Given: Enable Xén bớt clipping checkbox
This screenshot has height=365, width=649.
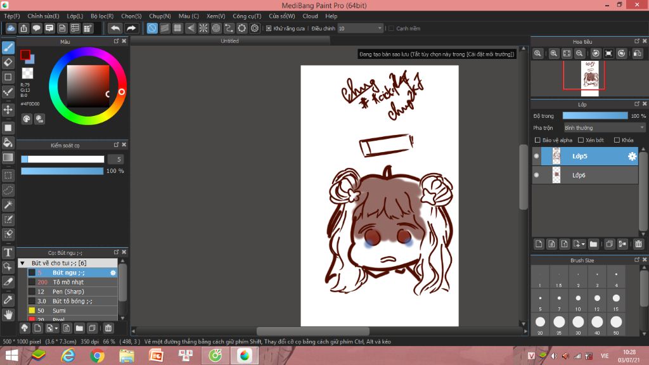Looking at the screenshot, I should pos(581,140).
